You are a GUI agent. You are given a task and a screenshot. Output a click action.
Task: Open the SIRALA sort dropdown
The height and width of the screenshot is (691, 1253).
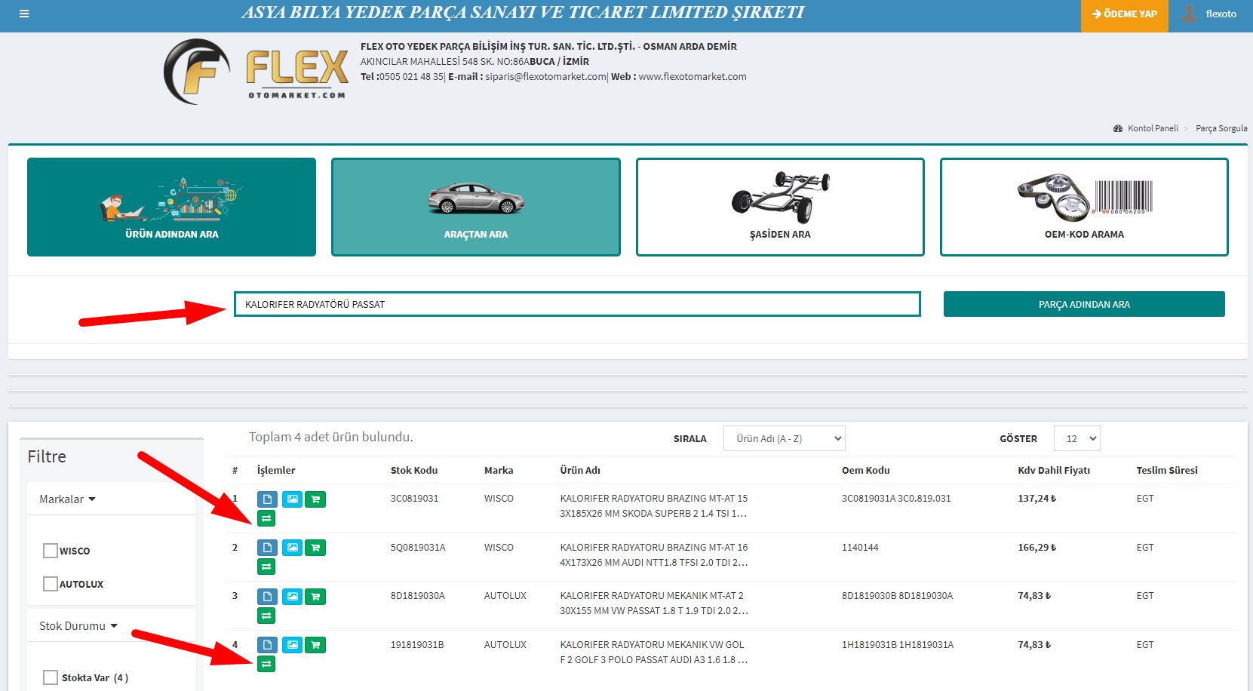(x=784, y=438)
